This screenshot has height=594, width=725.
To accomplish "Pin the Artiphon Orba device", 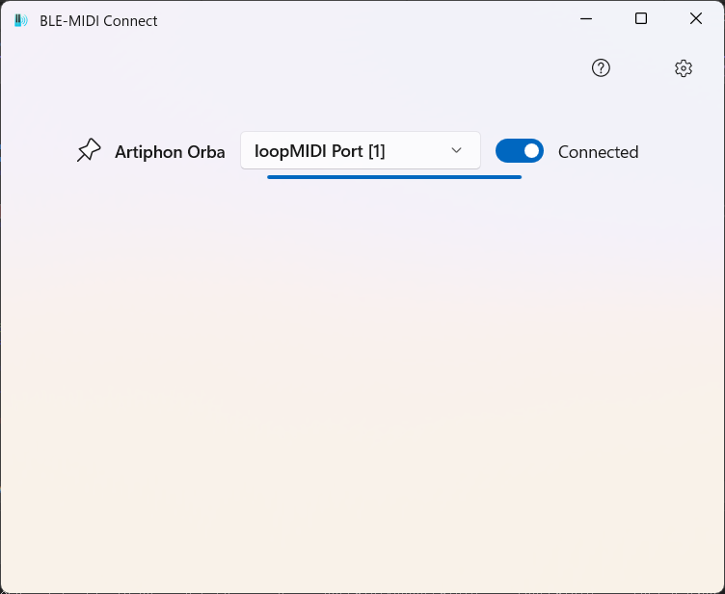I will pyautogui.click(x=89, y=150).
